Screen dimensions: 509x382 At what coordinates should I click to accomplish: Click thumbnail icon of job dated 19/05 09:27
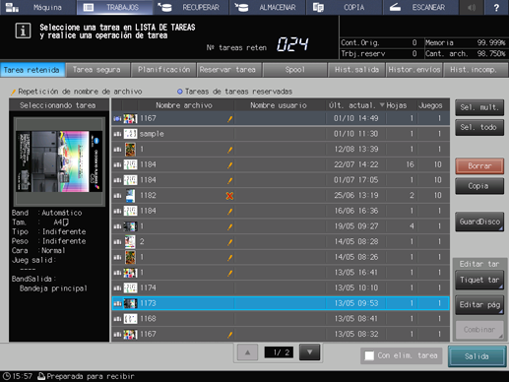tap(130, 226)
